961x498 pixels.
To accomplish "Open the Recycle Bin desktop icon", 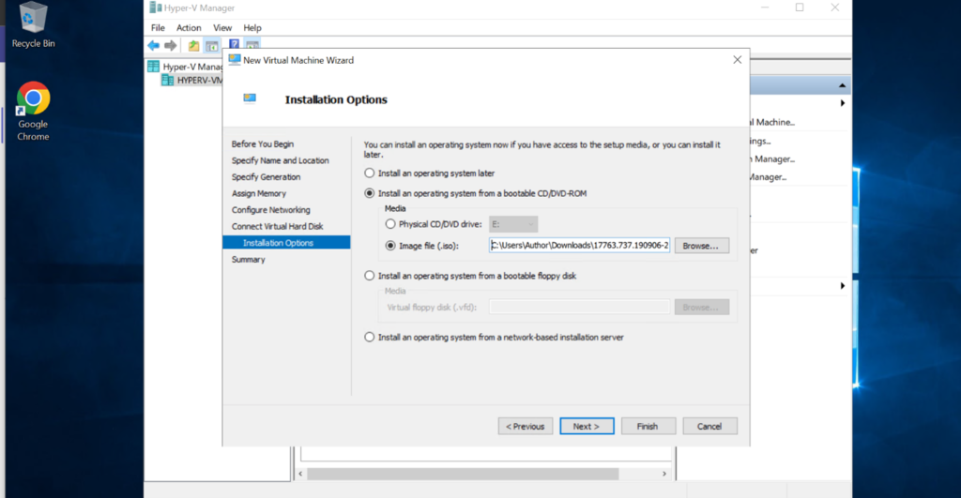I will point(33,24).
